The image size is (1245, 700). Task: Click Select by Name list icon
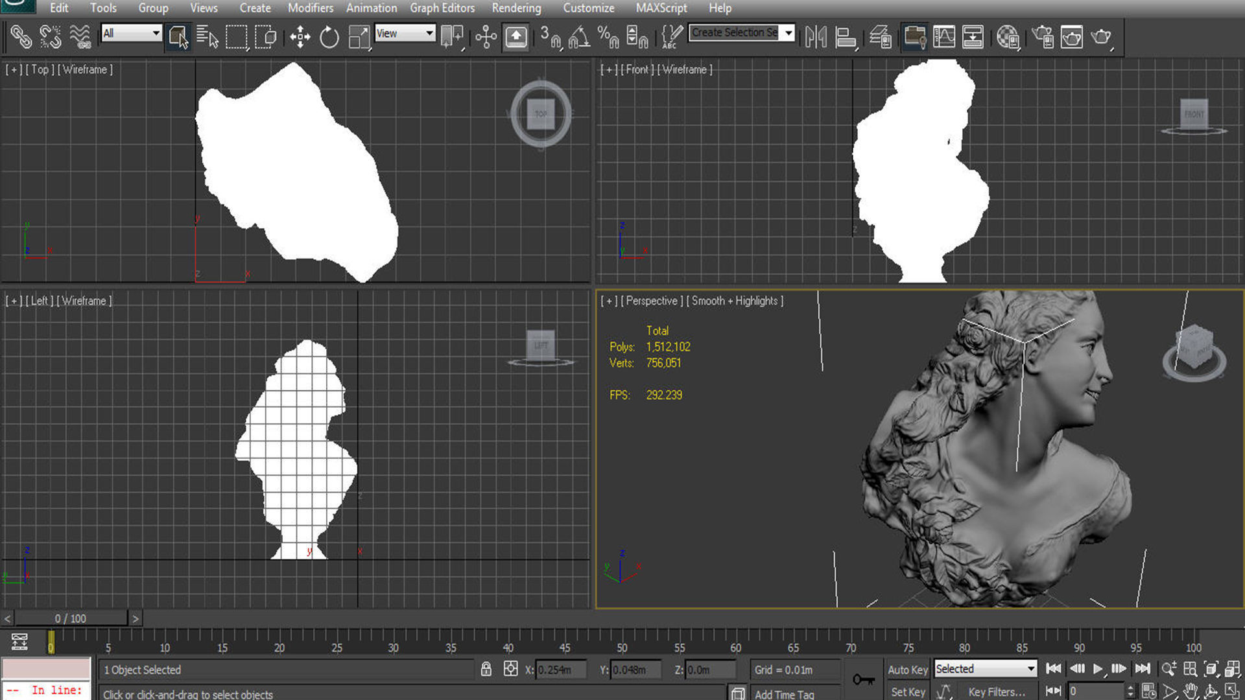pyautogui.click(x=207, y=37)
